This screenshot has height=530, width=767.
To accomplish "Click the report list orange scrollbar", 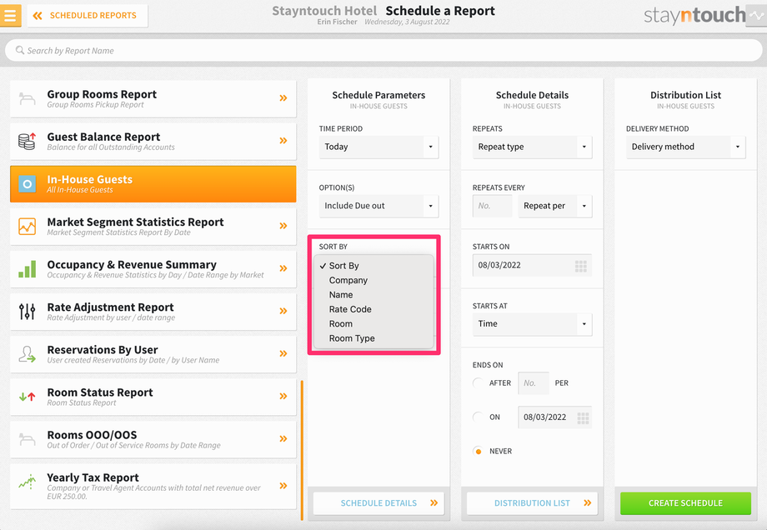I will [302, 450].
